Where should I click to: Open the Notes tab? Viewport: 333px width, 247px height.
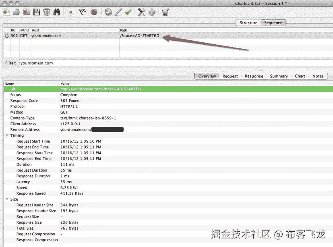tap(318, 76)
